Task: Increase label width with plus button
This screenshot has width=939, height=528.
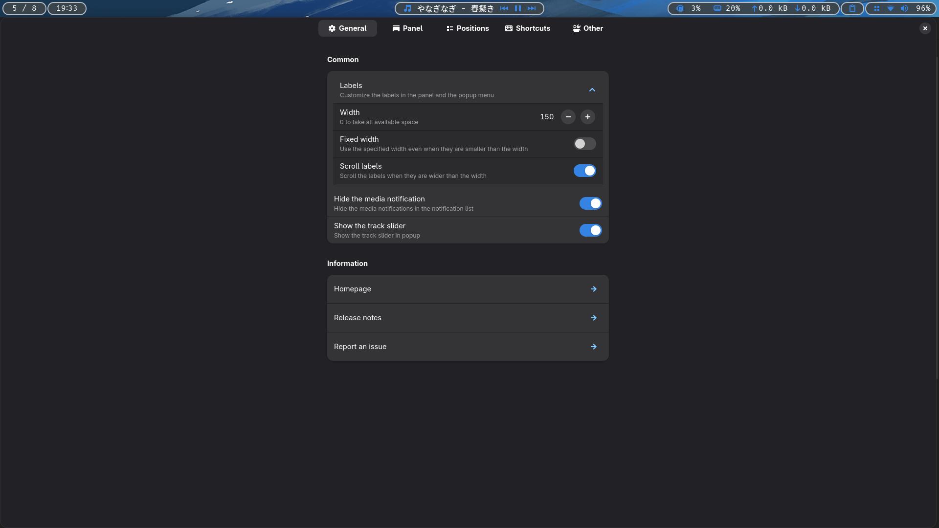Action: click(x=587, y=117)
